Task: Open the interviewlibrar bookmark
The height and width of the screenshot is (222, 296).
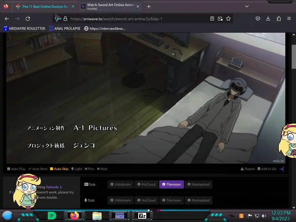Action: point(105,29)
